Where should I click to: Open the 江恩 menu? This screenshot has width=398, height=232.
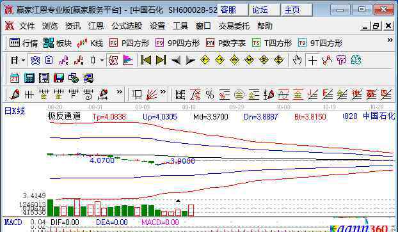(x=96, y=26)
